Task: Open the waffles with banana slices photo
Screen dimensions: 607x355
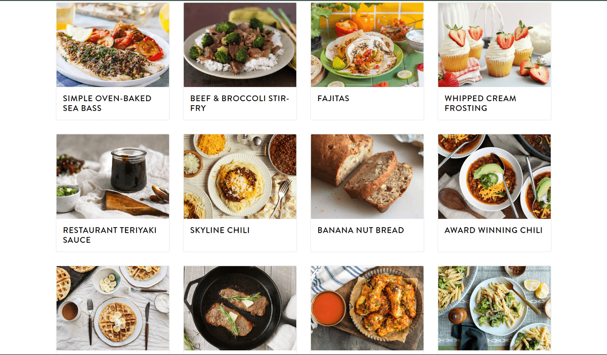Action: click(113, 308)
